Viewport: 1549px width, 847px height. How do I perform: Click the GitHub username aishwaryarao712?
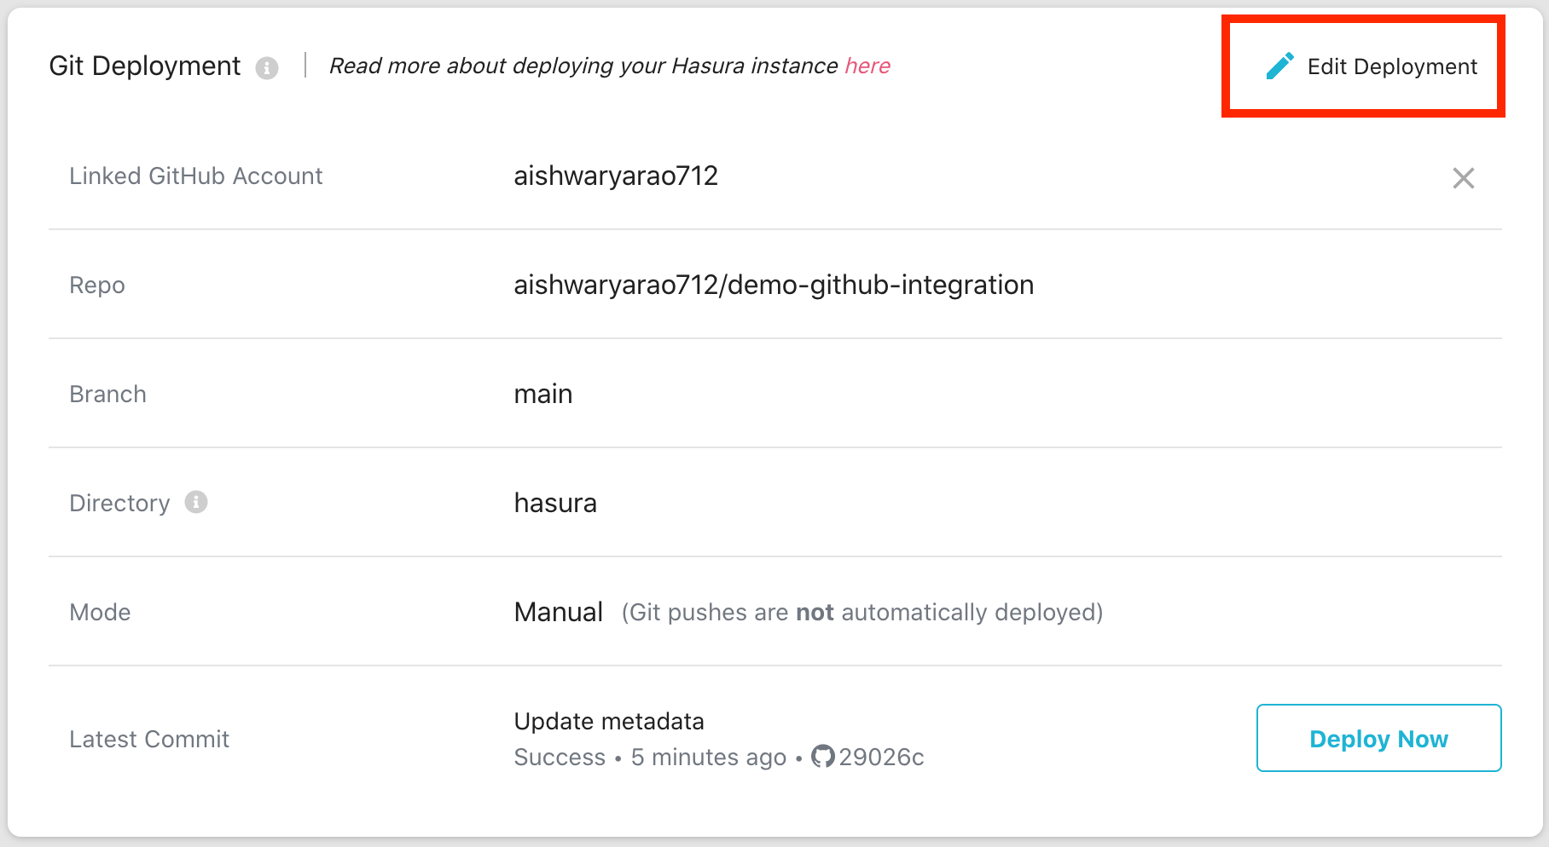click(x=615, y=176)
